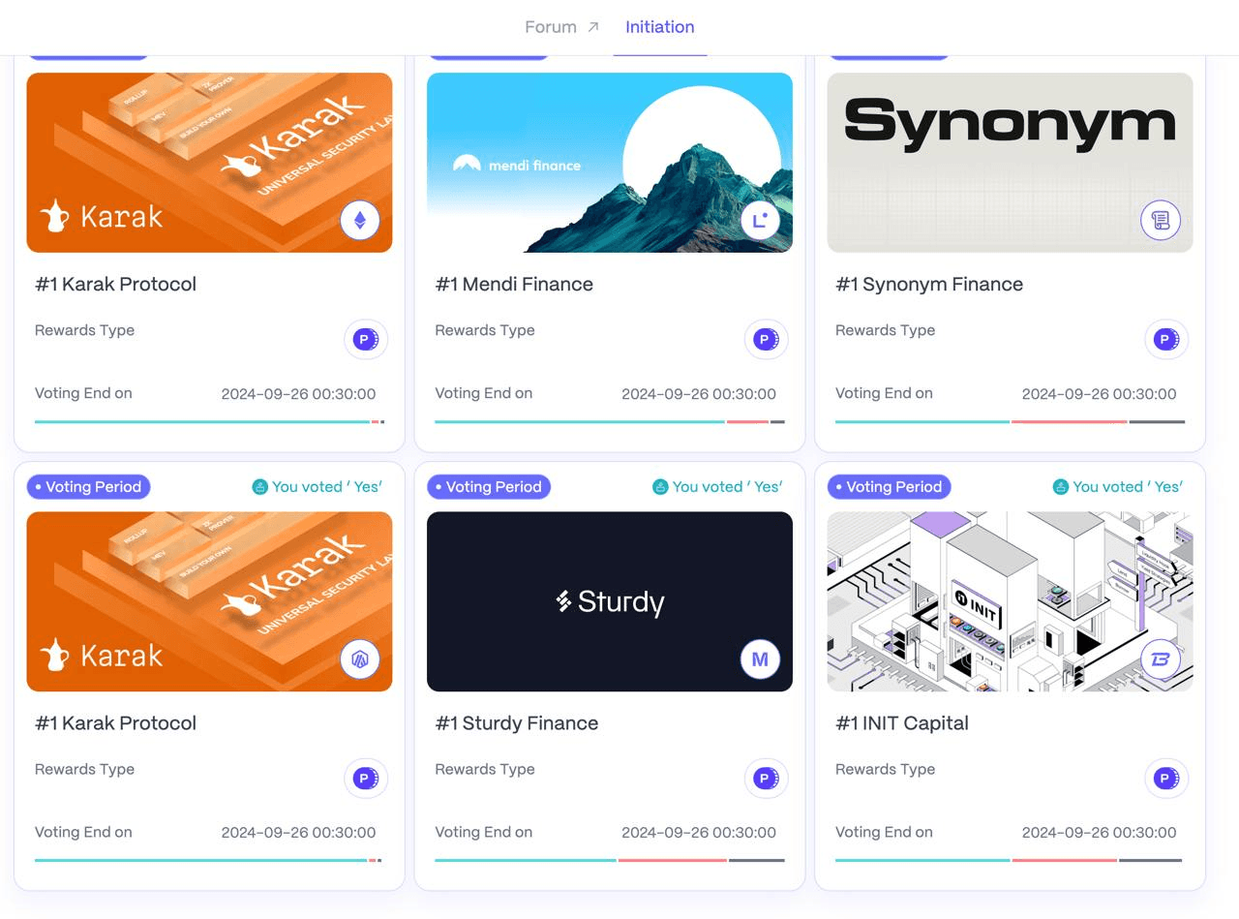Click the Scroll chain icon on Synonym banner

(1161, 221)
